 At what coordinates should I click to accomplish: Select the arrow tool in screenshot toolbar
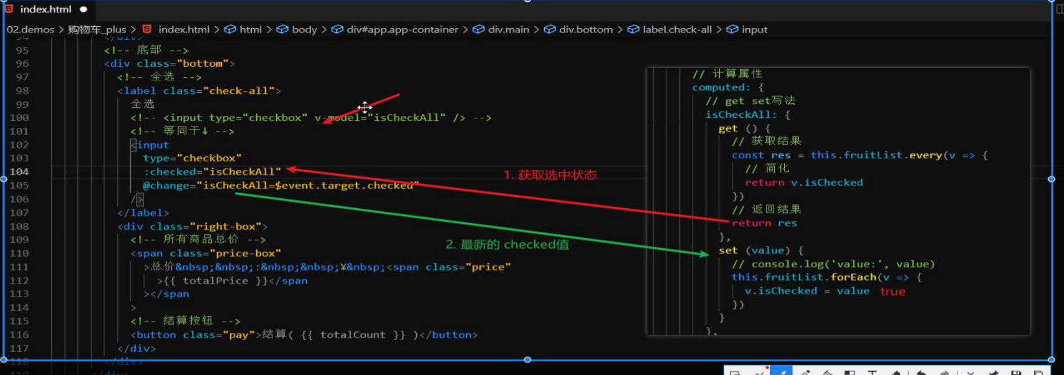pyautogui.click(x=782, y=372)
